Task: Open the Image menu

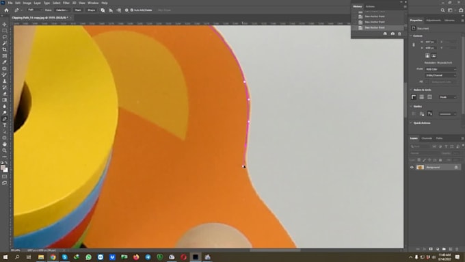Action: [x=27, y=3]
